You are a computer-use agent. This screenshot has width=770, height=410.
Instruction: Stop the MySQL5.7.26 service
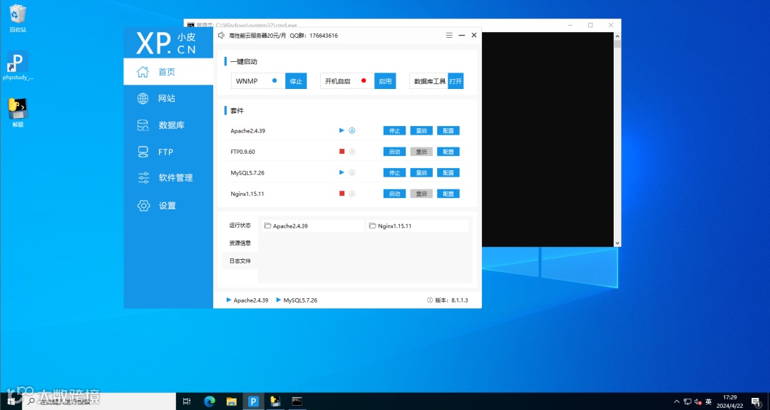(x=394, y=173)
